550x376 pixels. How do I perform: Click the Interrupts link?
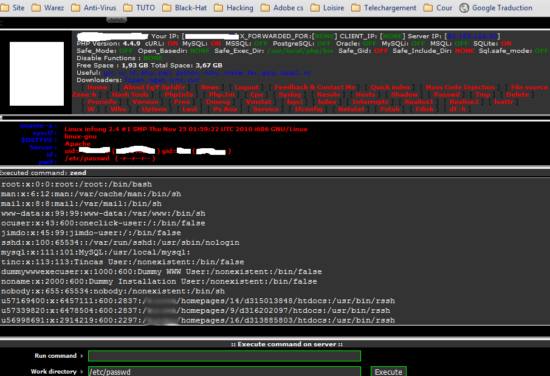pyautogui.click(x=370, y=102)
